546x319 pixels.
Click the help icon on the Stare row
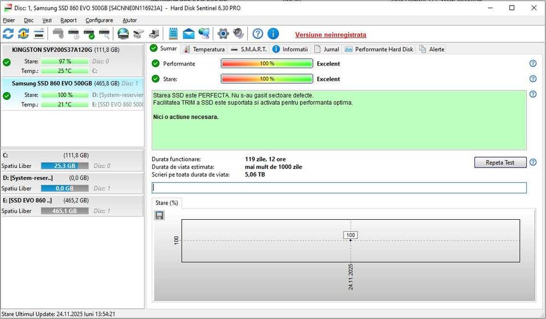tap(533, 79)
